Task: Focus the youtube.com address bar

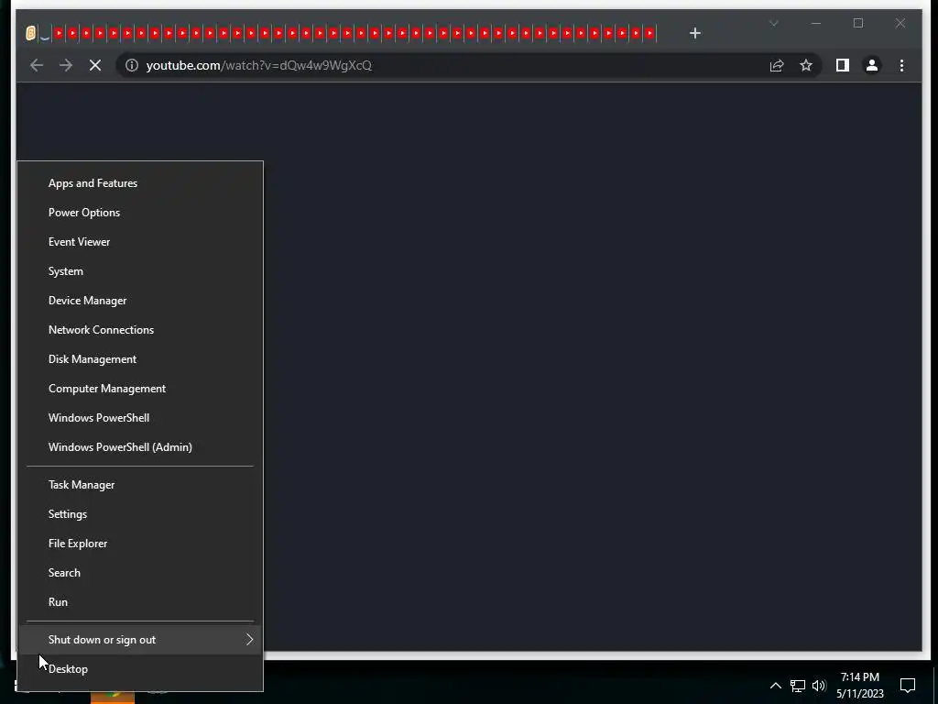Action: tap(442, 65)
